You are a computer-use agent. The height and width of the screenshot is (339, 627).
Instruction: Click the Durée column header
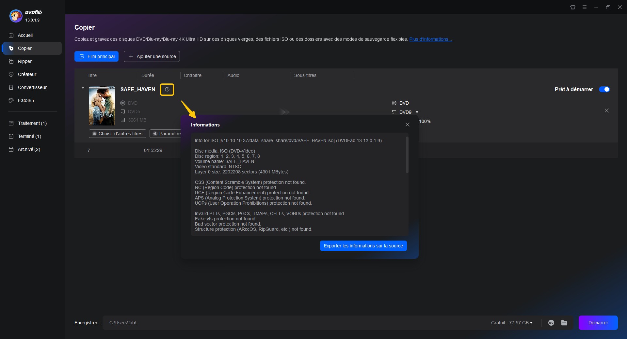(x=148, y=75)
